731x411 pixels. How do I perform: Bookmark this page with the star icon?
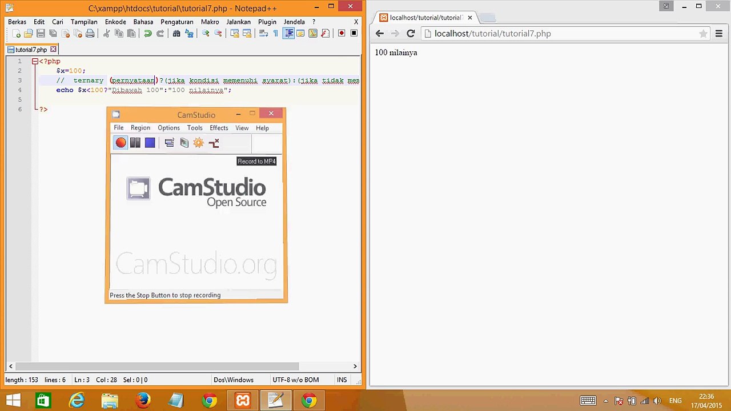(704, 34)
